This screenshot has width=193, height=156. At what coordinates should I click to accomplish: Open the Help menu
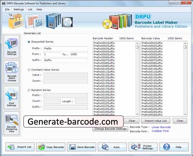click(x=39, y=9)
